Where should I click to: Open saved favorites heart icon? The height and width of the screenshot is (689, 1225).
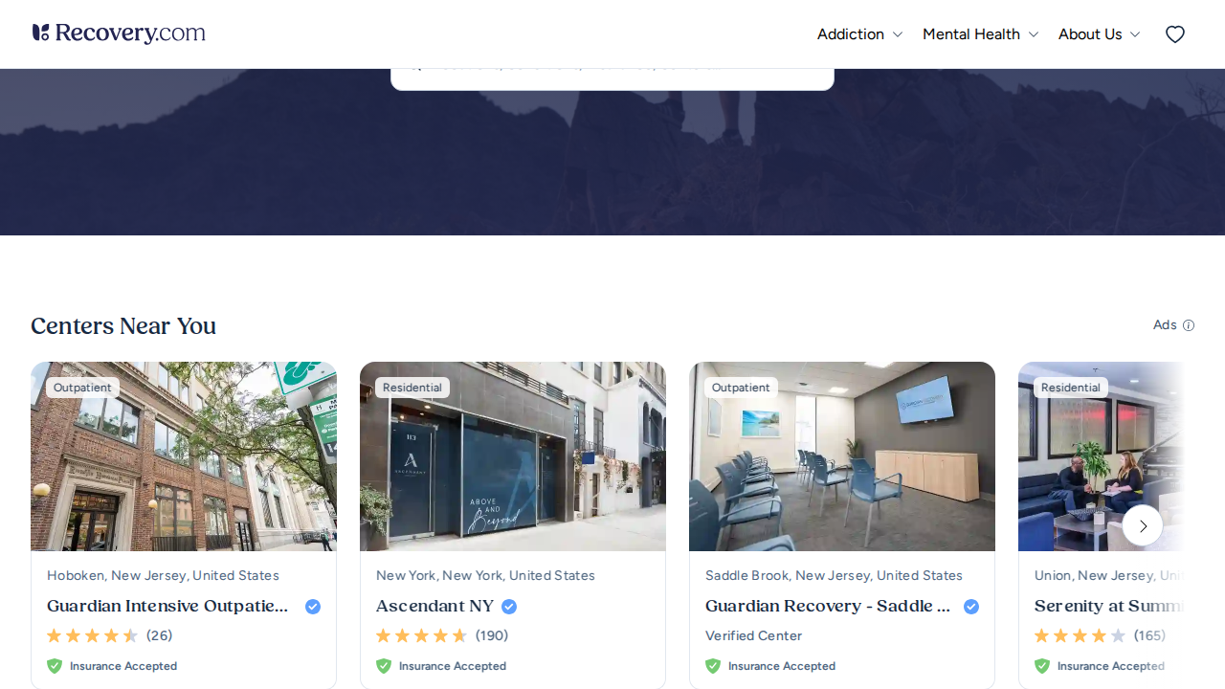pos(1175,34)
